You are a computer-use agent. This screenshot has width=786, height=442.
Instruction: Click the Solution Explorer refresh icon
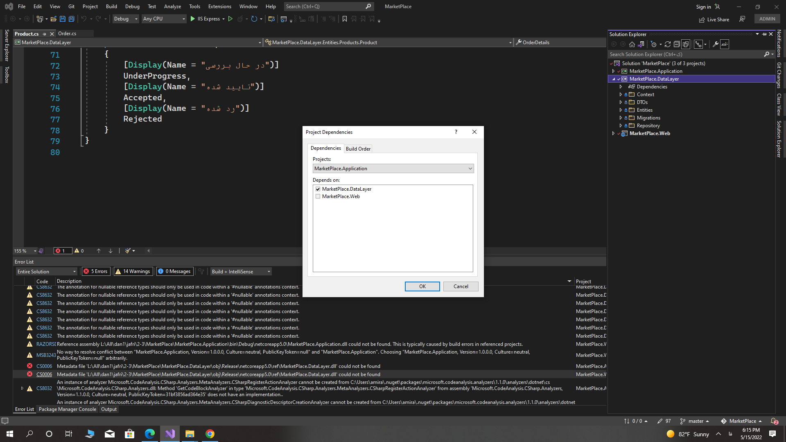(668, 44)
